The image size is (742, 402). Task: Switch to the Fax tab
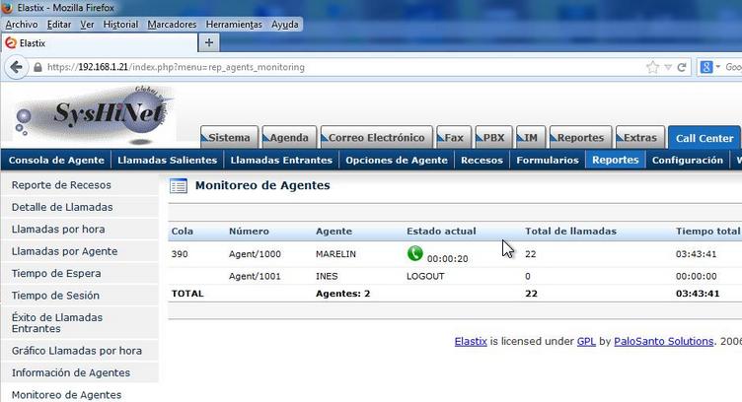(x=453, y=138)
